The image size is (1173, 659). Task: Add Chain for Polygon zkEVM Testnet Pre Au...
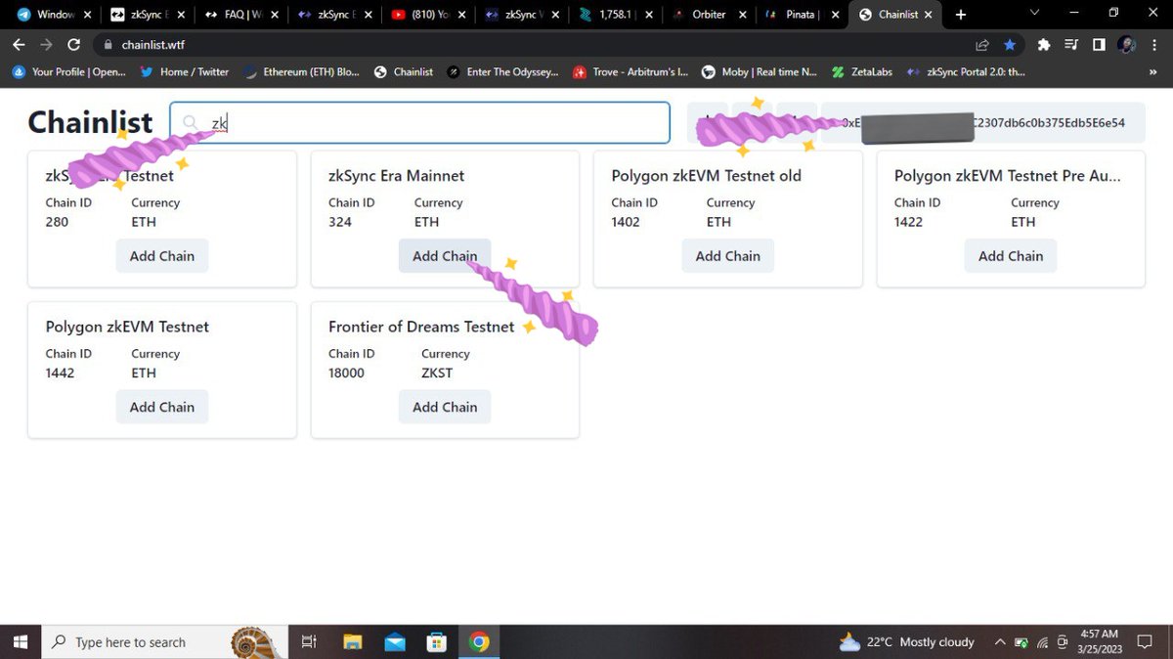point(1011,256)
